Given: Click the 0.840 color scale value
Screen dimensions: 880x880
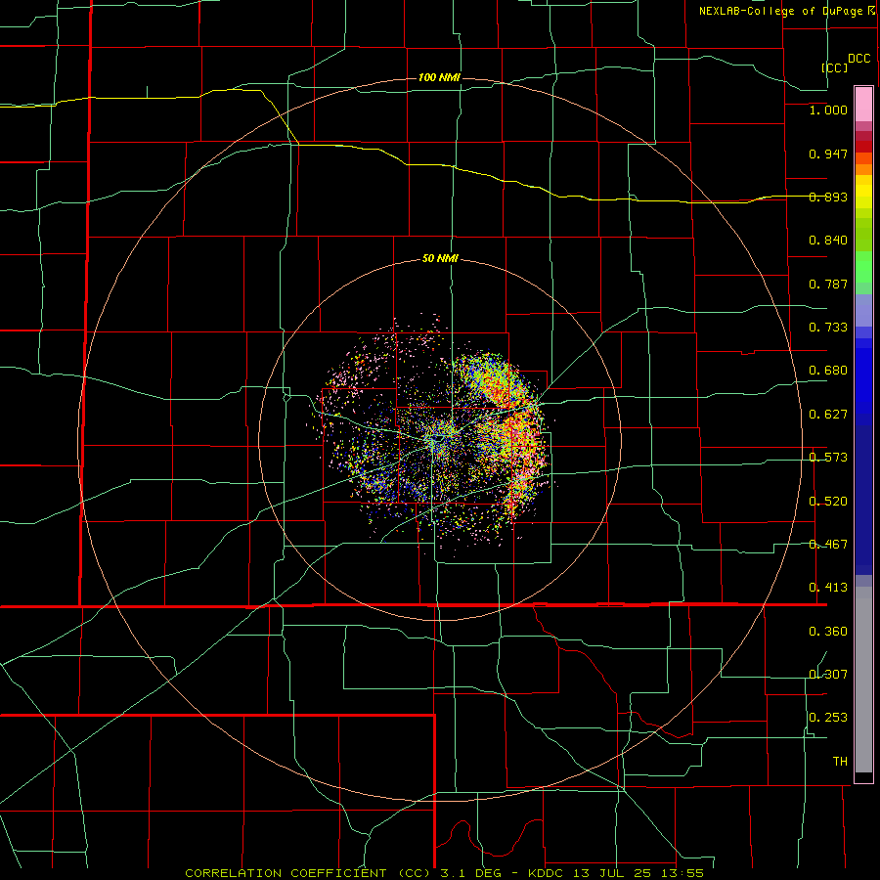Looking at the screenshot, I should pyautogui.click(x=828, y=241).
